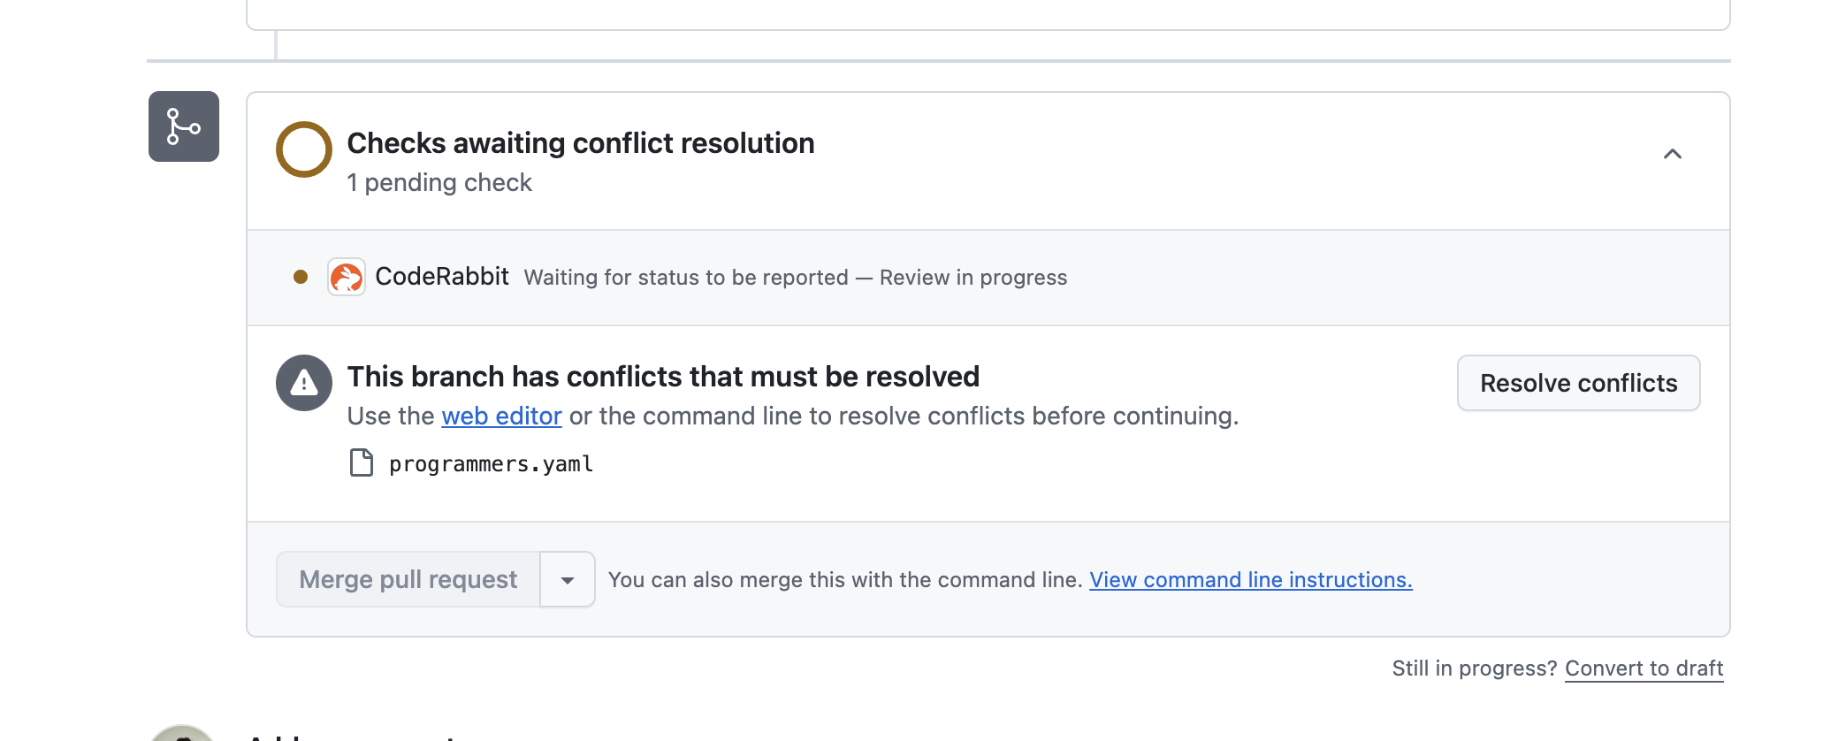Screen dimensions: 1846x741
Task: Click the CodeRabbit pending dot indicator
Action: [x=301, y=277]
